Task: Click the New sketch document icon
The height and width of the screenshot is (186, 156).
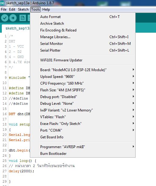Action: click(x=23, y=18)
